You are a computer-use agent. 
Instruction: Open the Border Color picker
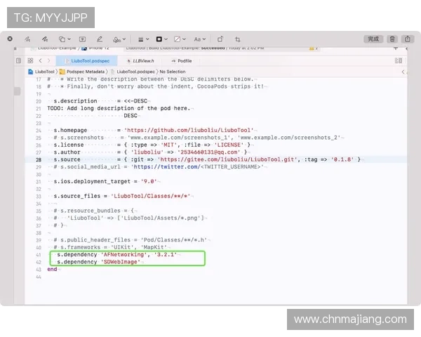(x=161, y=39)
